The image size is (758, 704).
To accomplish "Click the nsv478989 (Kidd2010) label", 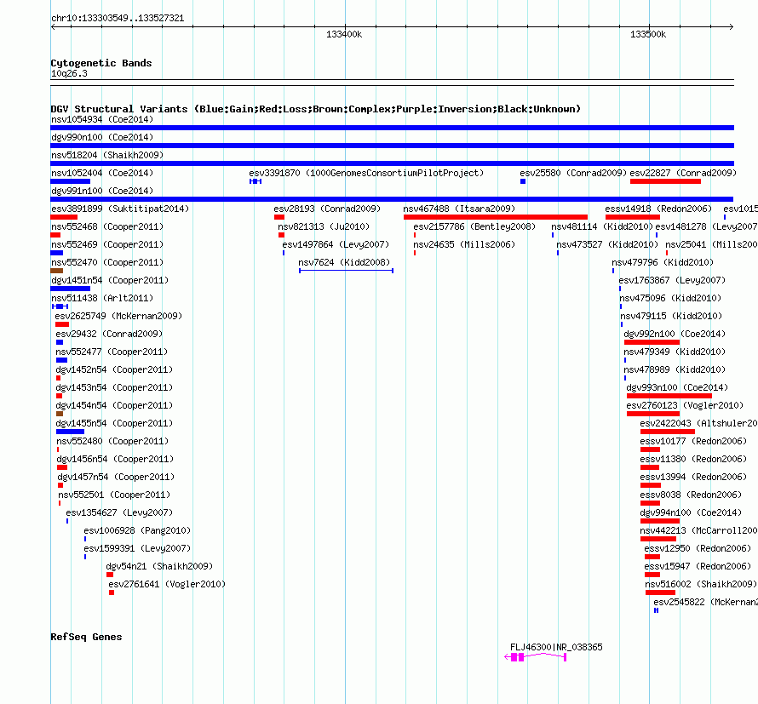I will 675,369.
